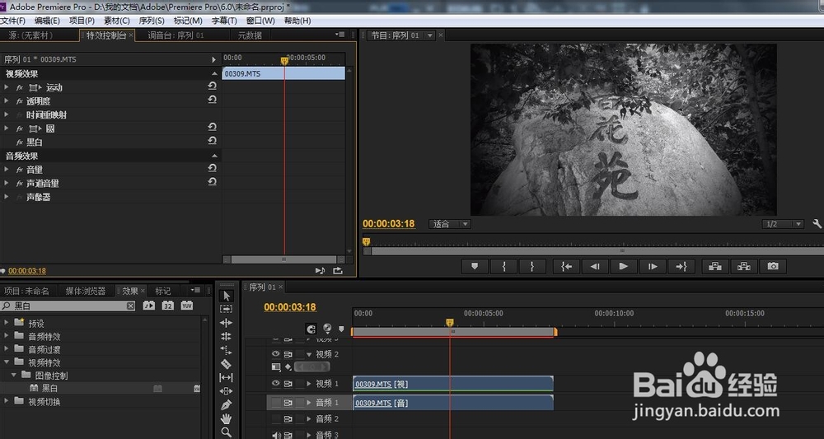Select the Zoom magnifier tool
The image size is (824, 439).
[226, 432]
